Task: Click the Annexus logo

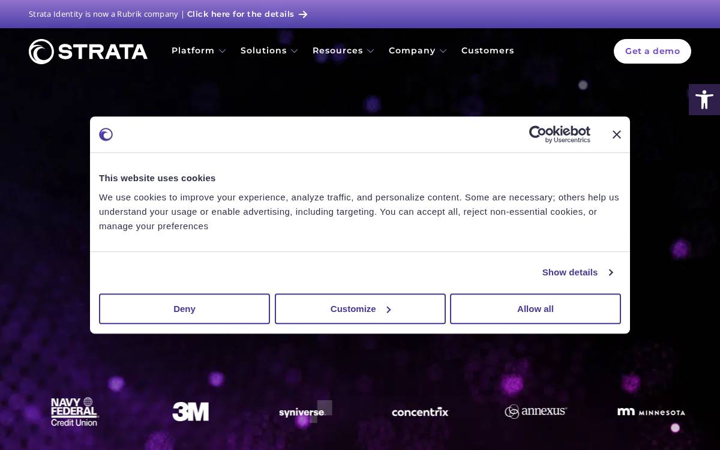Action: (536, 411)
